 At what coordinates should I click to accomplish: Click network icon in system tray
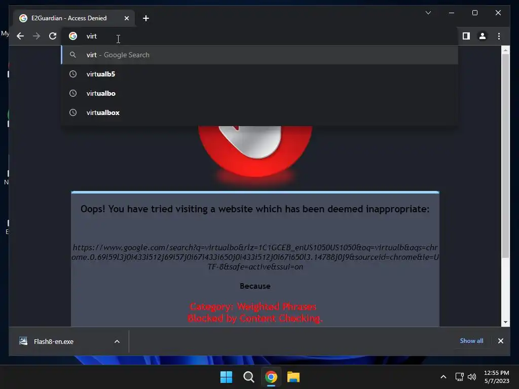pos(459,377)
